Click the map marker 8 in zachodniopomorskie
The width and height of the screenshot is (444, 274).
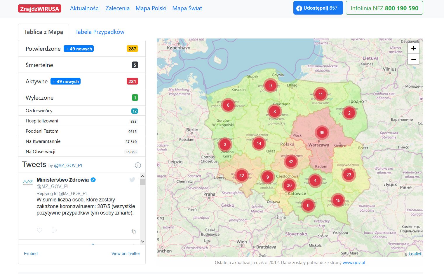228,105
